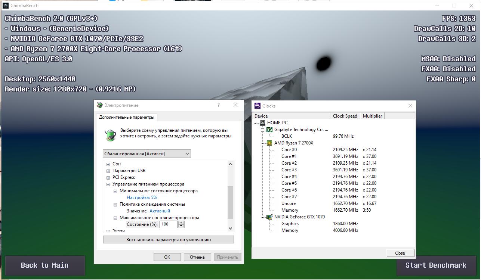The height and width of the screenshot is (280, 481).
Task: Confirm the power dialog with OK
Action: click(167, 257)
